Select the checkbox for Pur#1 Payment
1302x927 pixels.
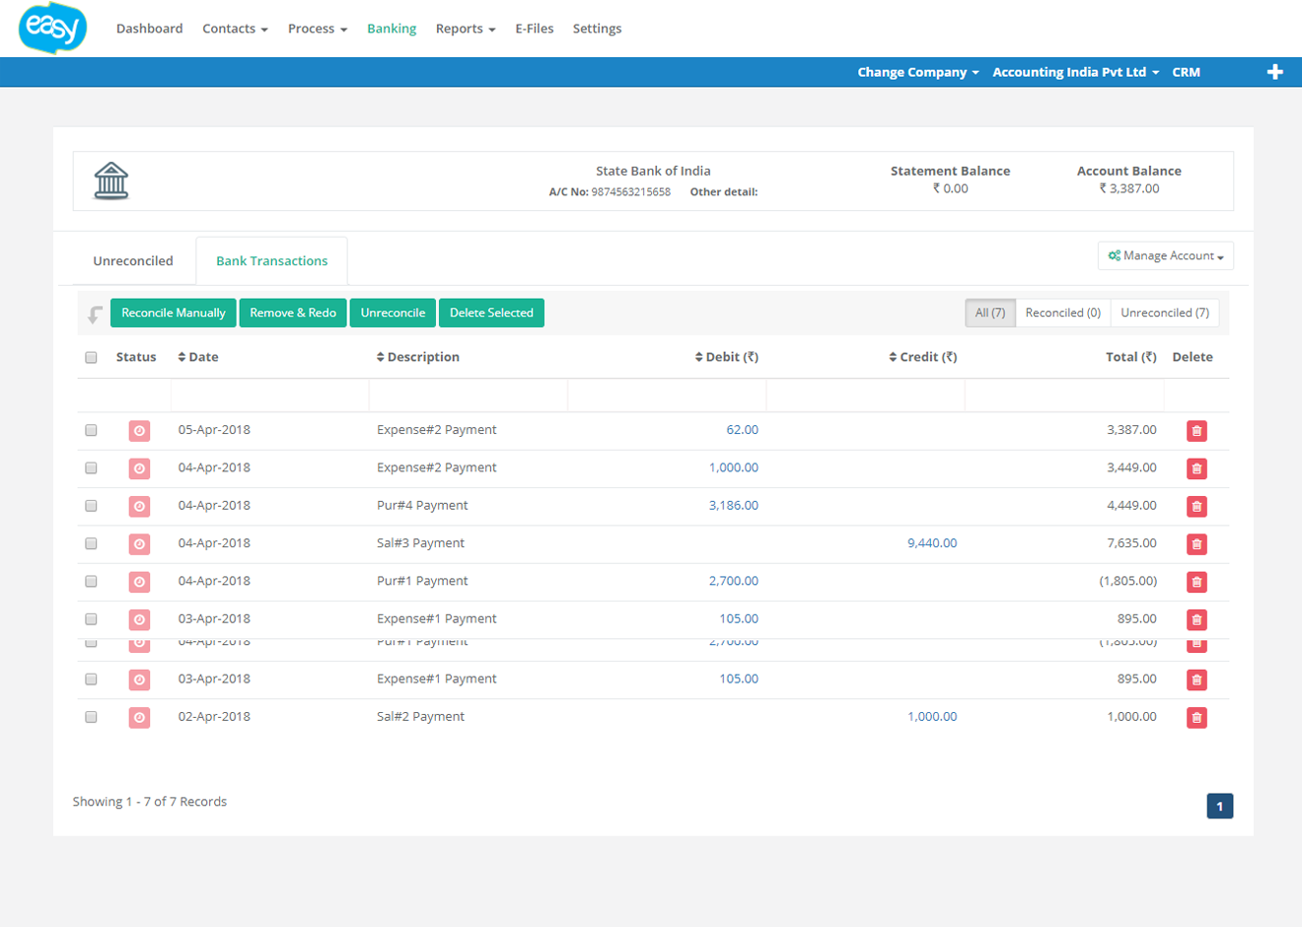tap(91, 582)
